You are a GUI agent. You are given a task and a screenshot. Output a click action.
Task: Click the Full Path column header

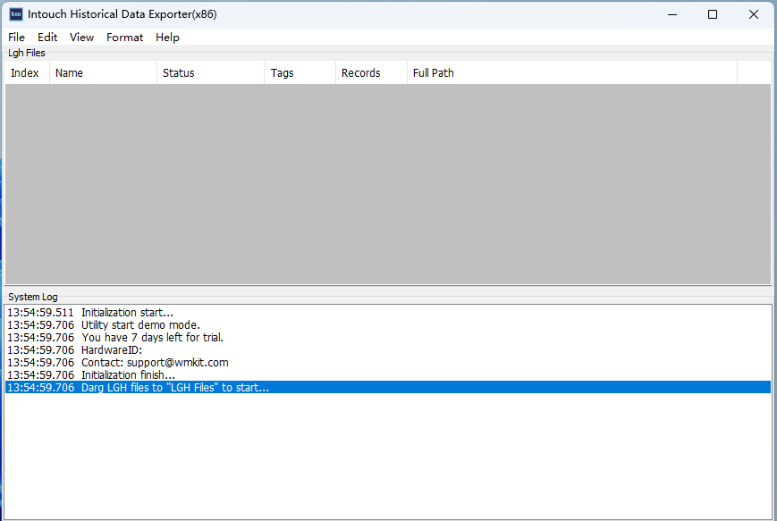pyautogui.click(x=572, y=72)
